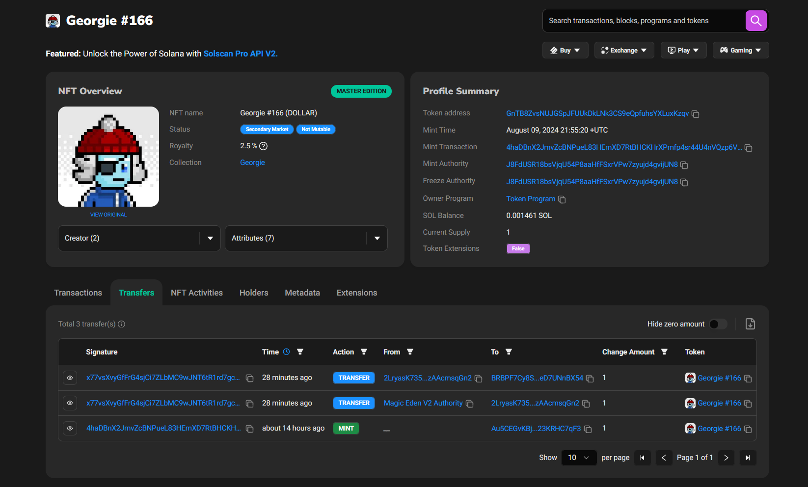The image size is (808, 487).
Task: Open the Holders tab
Action: [254, 293]
